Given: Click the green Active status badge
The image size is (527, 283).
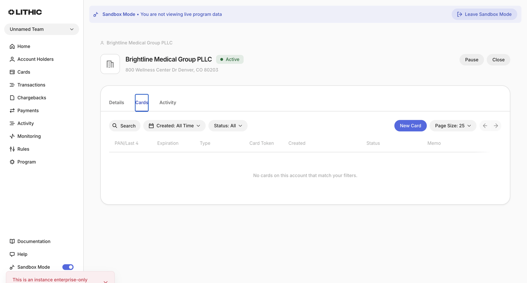Looking at the screenshot, I should 230,59.
